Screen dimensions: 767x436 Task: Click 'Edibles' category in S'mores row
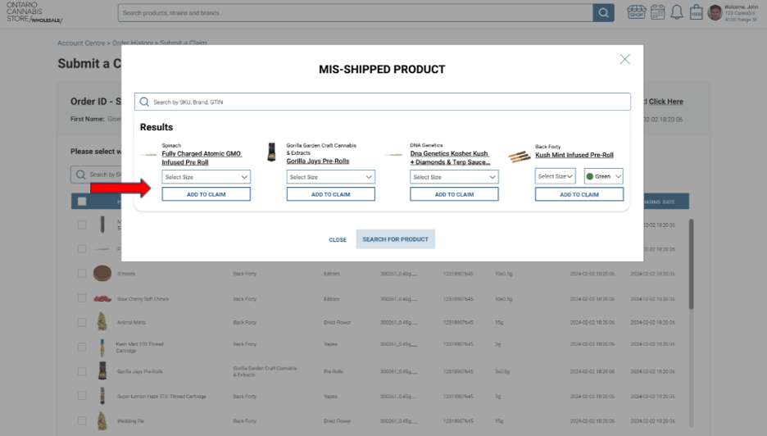[x=332, y=274]
